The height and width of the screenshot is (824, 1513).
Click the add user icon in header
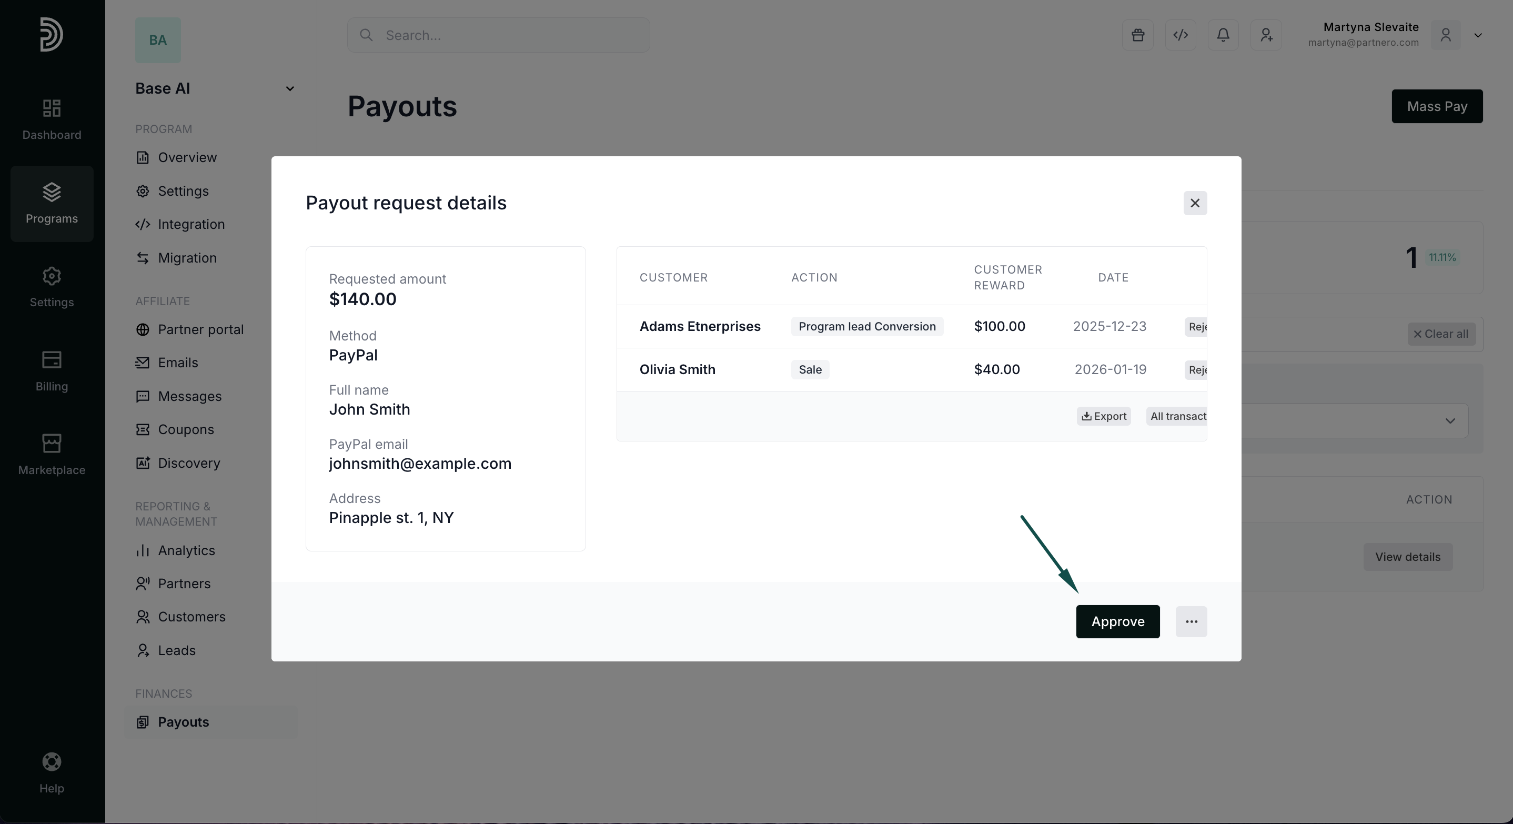point(1266,35)
